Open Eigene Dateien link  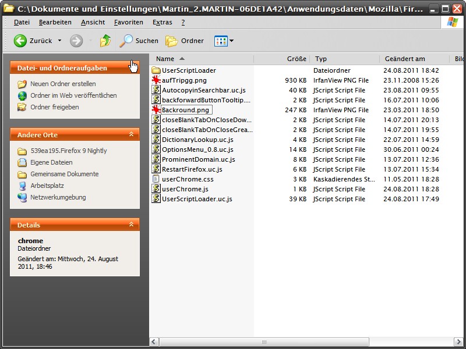point(51,162)
